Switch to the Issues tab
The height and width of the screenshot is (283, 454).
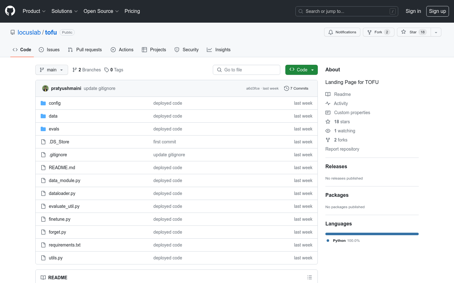[49, 50]
